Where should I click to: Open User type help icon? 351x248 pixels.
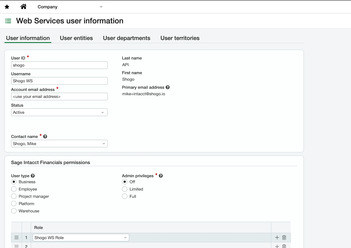tap(33, 176)
